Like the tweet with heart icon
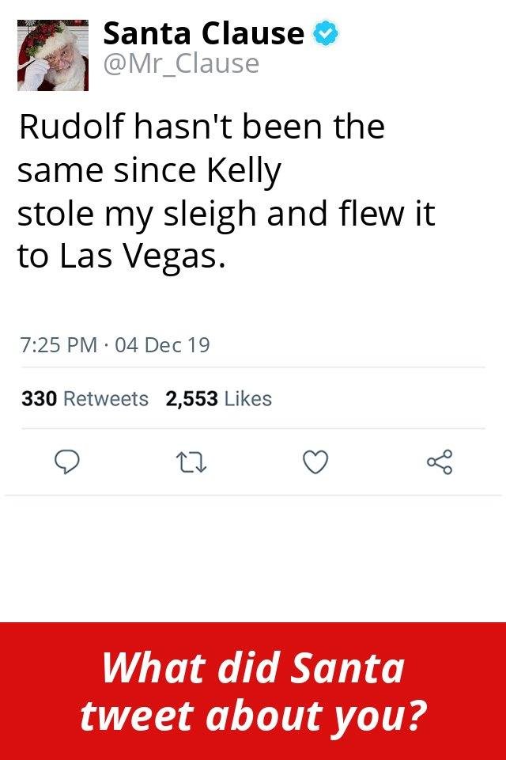Viewport: 506px width, 760px height. (315, 462)
